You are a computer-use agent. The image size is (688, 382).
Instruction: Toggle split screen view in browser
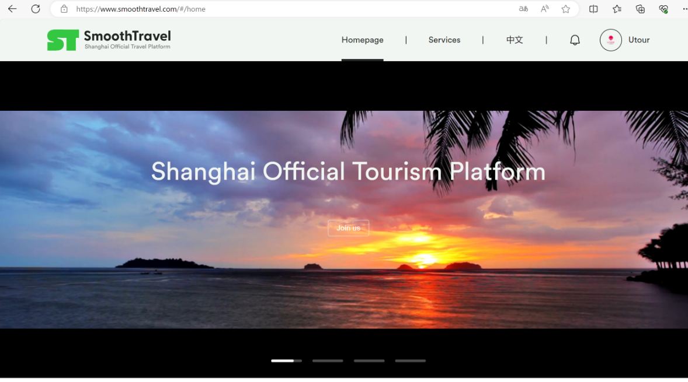(593, 9)
